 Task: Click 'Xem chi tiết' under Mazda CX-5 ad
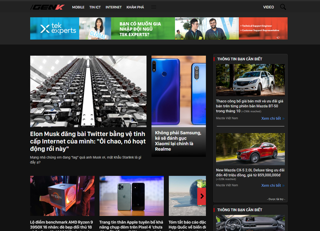pos(271,185)
